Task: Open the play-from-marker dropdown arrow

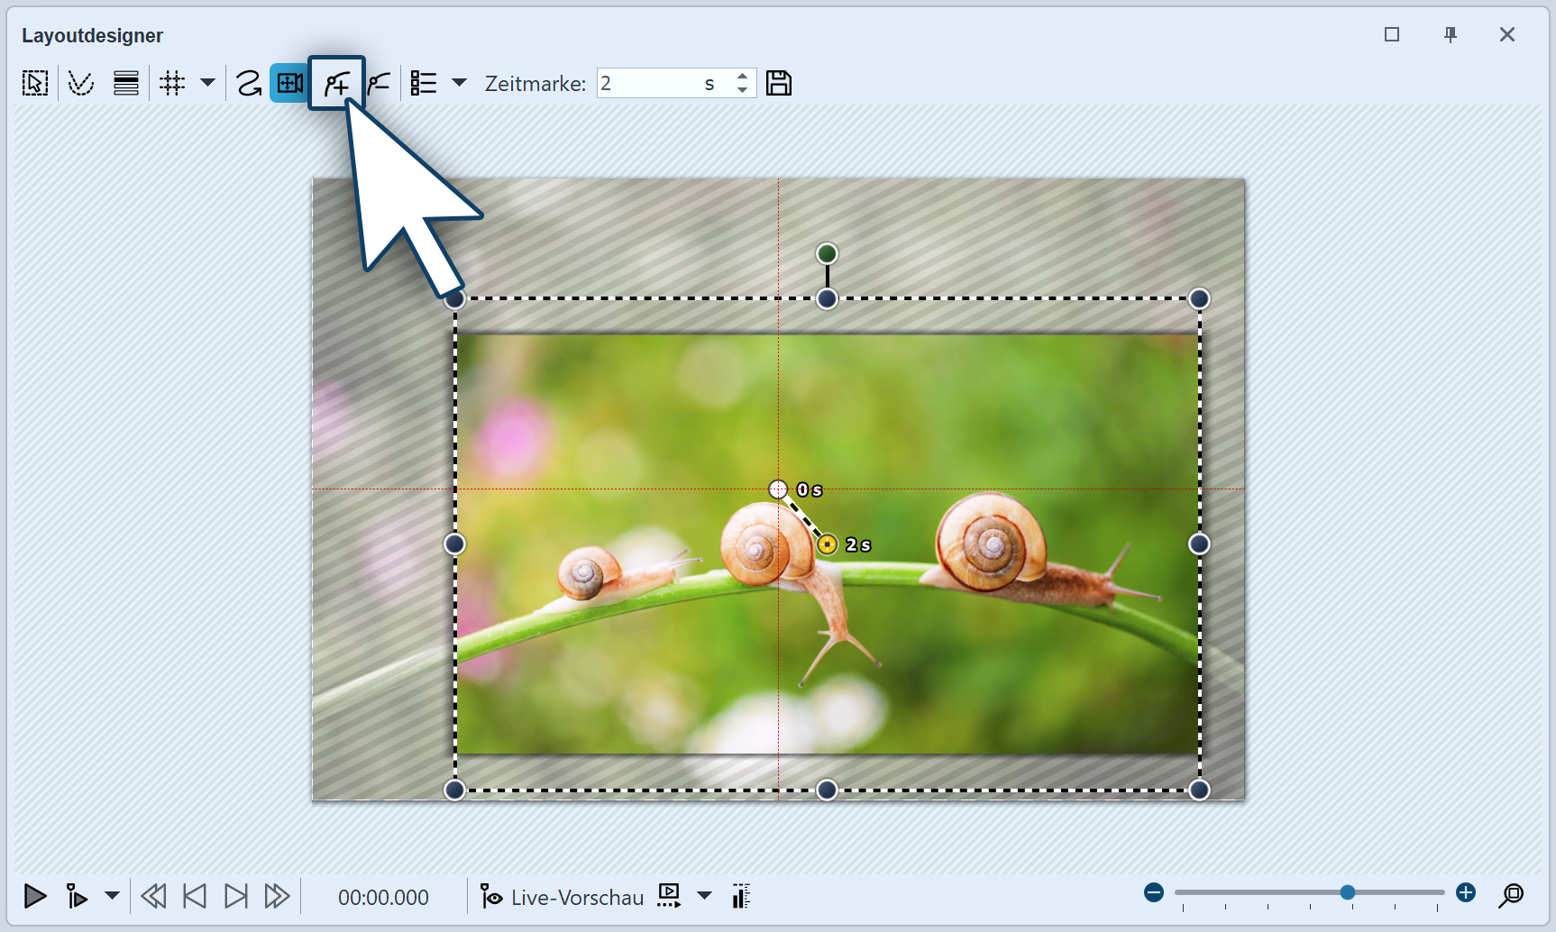Action: point(112,897)
